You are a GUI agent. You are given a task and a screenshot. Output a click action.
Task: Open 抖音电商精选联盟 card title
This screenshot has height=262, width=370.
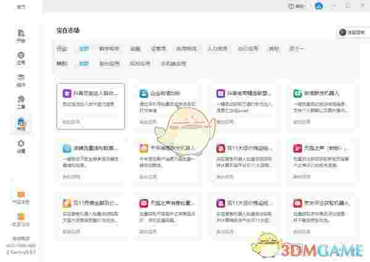[x=249, y=93]
